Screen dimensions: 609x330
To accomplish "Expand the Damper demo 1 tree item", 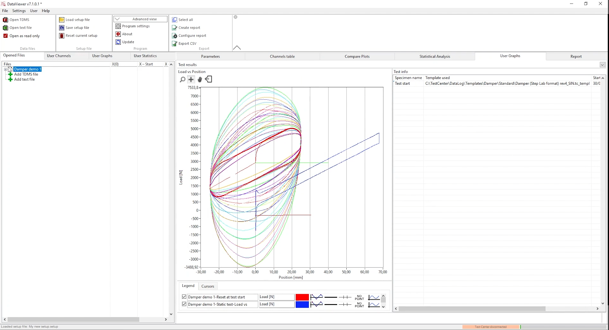I will [5, 69].
